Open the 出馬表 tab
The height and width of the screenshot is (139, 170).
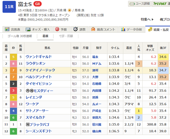[x=13, y=29]
